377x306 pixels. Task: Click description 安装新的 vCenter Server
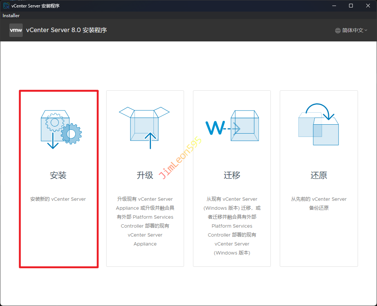coord(58,199)
